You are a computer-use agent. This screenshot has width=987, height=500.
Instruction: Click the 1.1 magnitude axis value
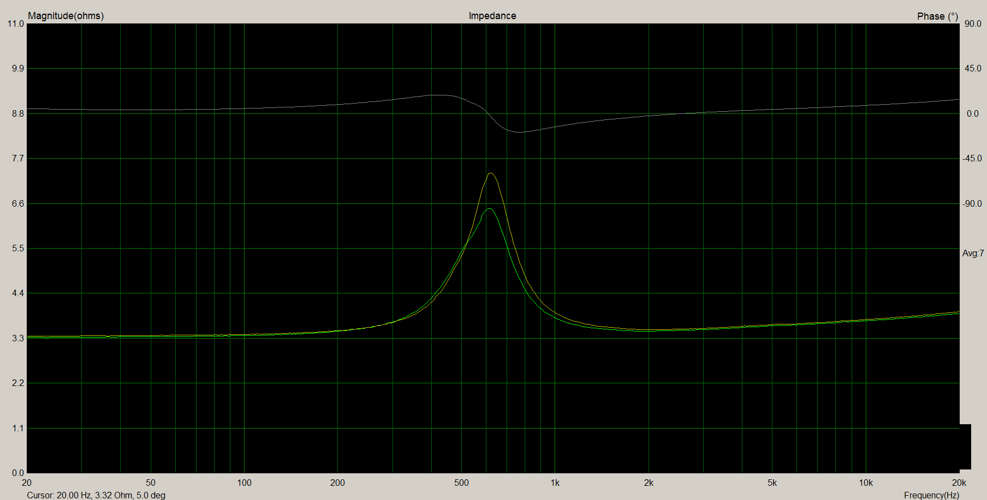point(18,428)
